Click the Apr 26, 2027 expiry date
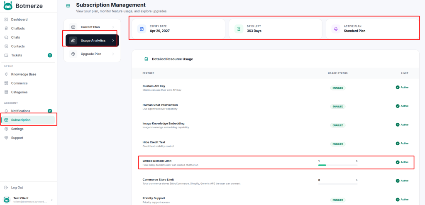425x205 pixels. coord(160,31)
